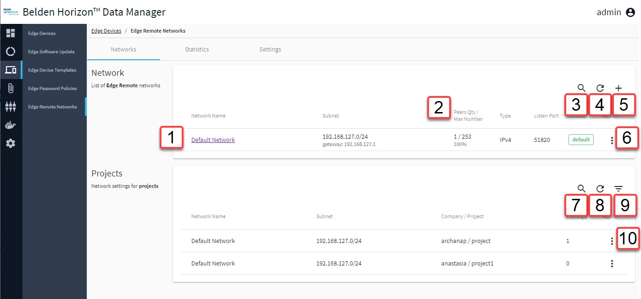The height and width of the screenshot is (299, 641).
Task: Open Edge Software Update in the sidebar
Action: click(54, 51)
